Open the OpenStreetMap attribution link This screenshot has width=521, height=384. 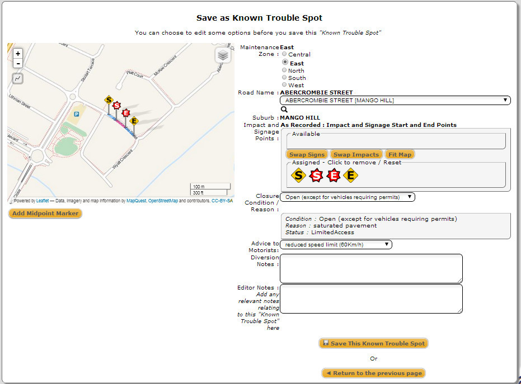pyautogui.click(x=163, y=201)
